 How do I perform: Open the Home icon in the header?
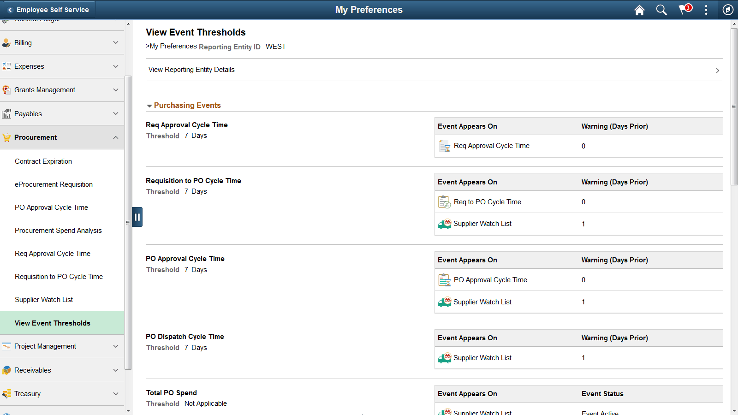point(639,10)
